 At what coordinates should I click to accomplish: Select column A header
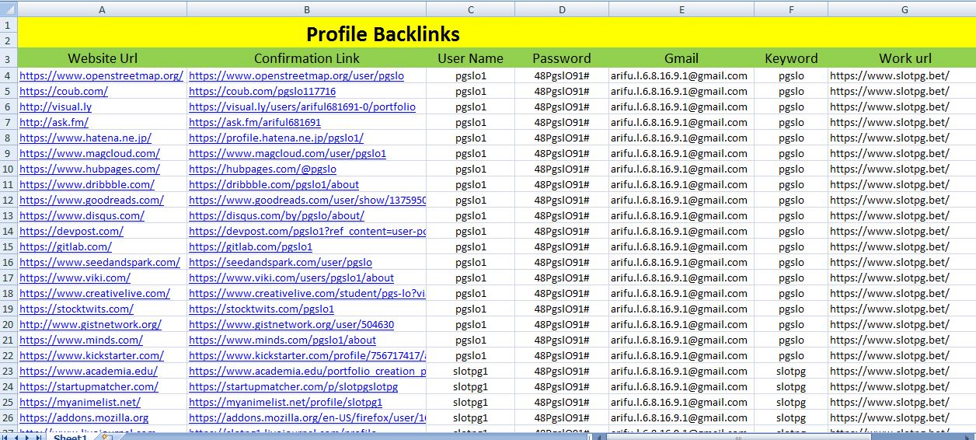pos(102,9)
